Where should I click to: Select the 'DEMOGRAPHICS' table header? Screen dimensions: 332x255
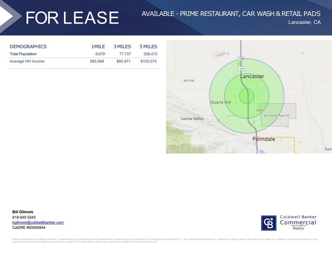click(x=28, y=46)
